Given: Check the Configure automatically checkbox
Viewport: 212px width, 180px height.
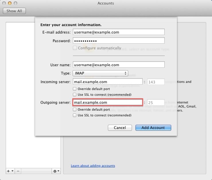Looking at the screenshot, I should [75, 48].
